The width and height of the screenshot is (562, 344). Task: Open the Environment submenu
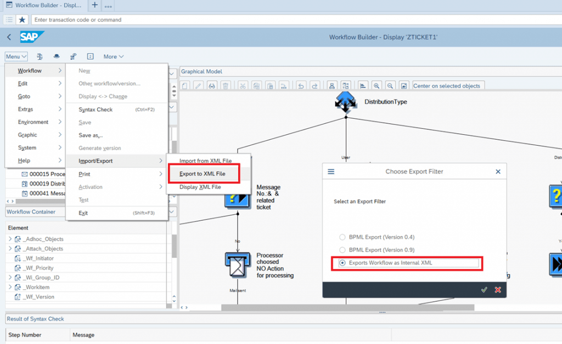click(x=35, y=122)
